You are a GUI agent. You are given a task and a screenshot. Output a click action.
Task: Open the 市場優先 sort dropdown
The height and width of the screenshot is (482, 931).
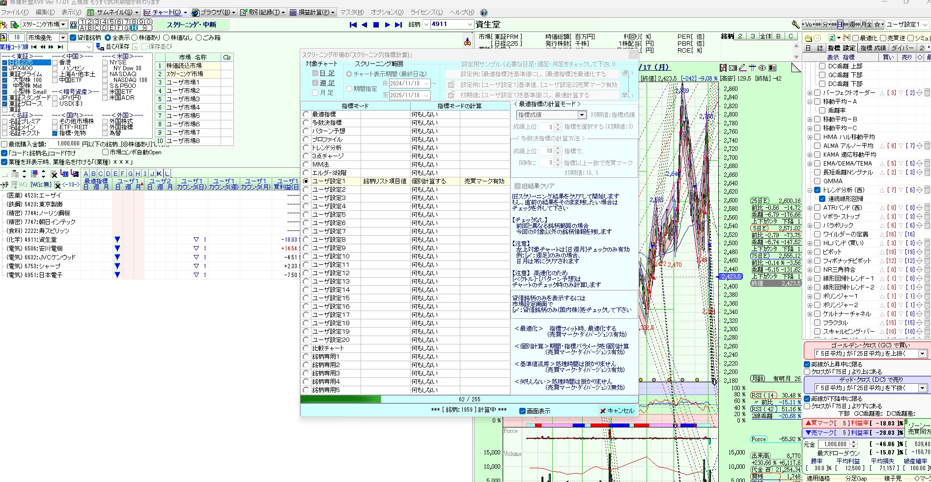63,38
